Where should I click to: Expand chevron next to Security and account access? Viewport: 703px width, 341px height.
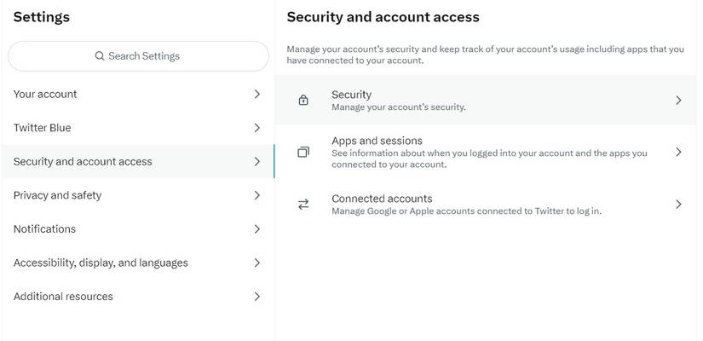[256, 161]
